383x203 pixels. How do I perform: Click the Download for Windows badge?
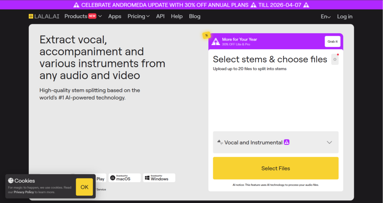pos(160,178)
